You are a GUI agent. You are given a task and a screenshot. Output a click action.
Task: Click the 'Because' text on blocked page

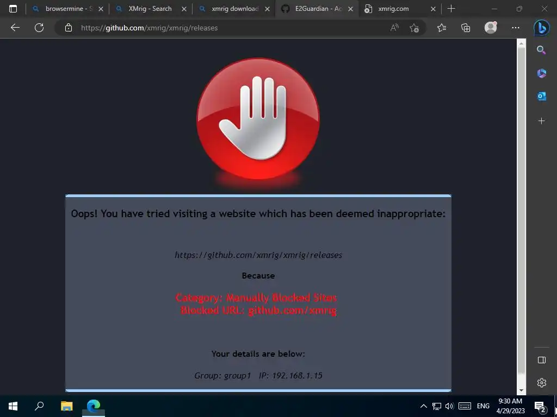coord(258,276)
